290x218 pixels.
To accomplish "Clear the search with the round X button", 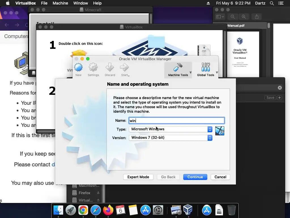I will 280,88.
